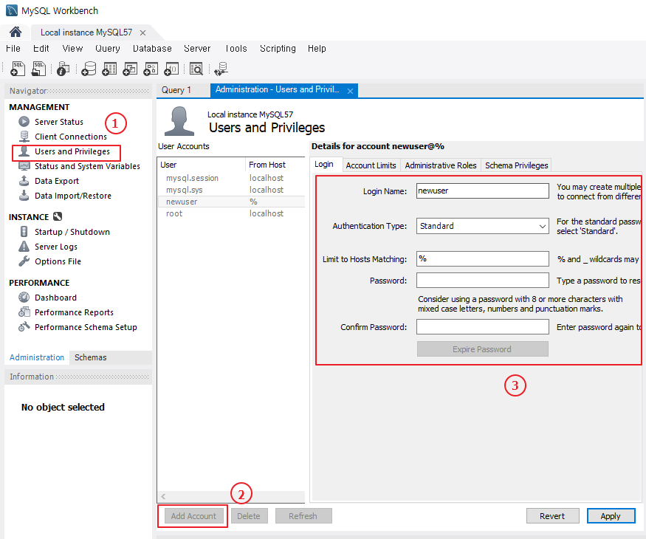
Task: Create a new SQL tab icon
Action: pos(18,69)
